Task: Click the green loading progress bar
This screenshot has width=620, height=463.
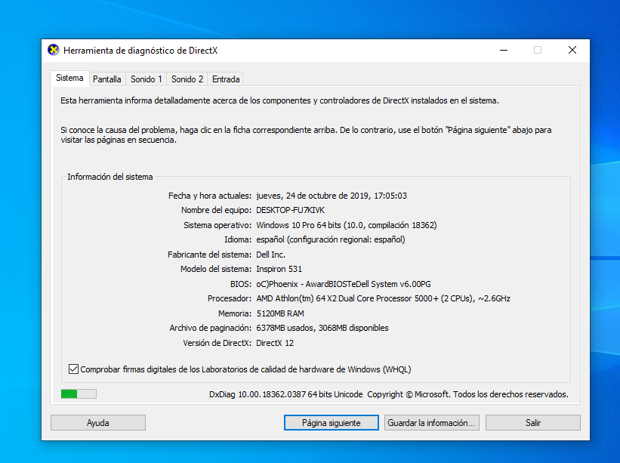Action: (79, 394)
